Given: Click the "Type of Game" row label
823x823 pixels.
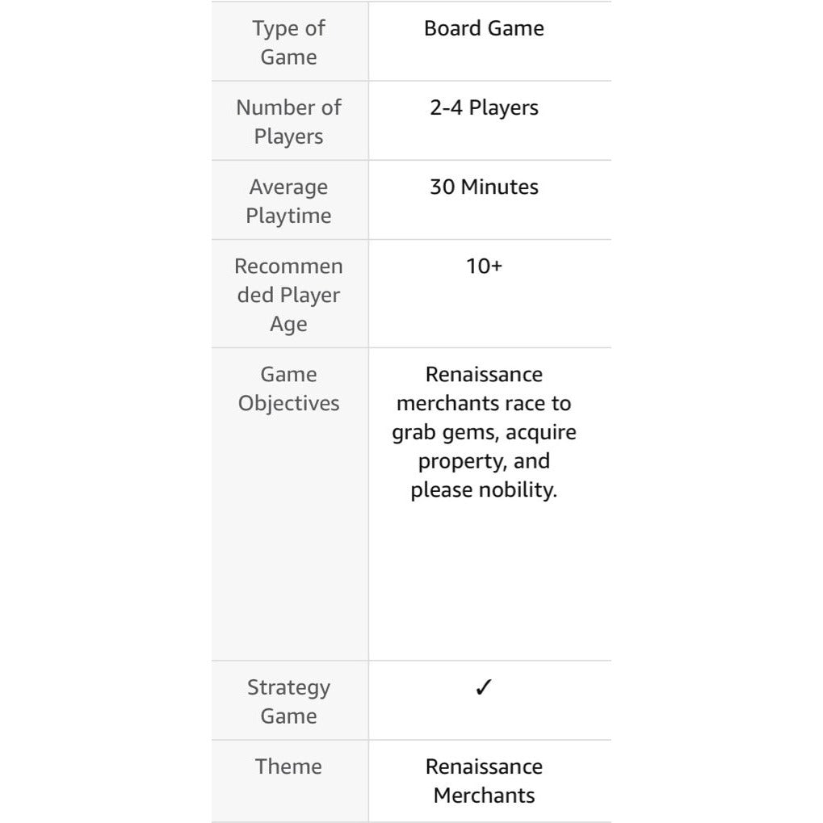Looking at the screenshot, I should [288, 43].
